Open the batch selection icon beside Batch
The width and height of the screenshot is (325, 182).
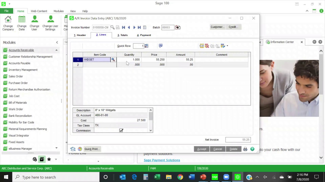(178, 27)
